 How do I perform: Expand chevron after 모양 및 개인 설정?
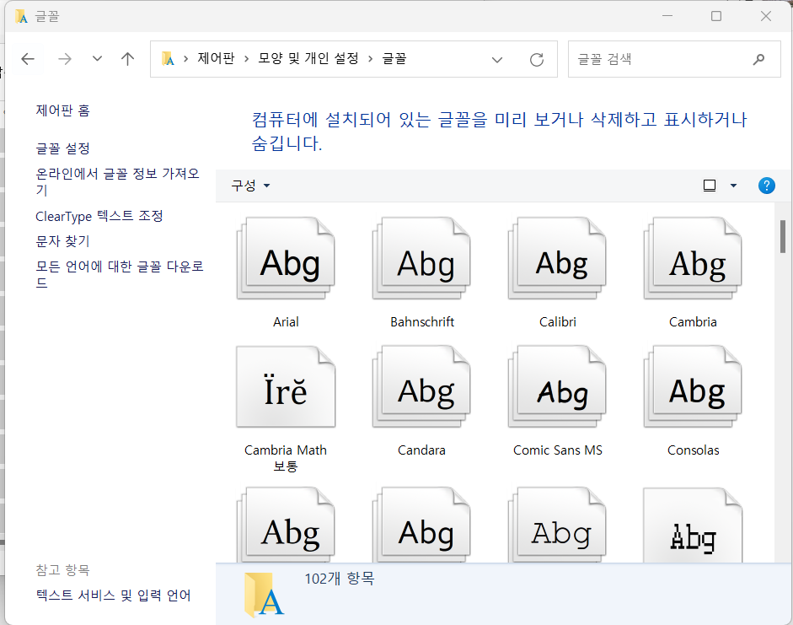370,59
